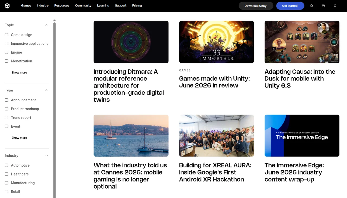Toggle the Event type checkbox

pyautogui.click(x=7, y=126)
